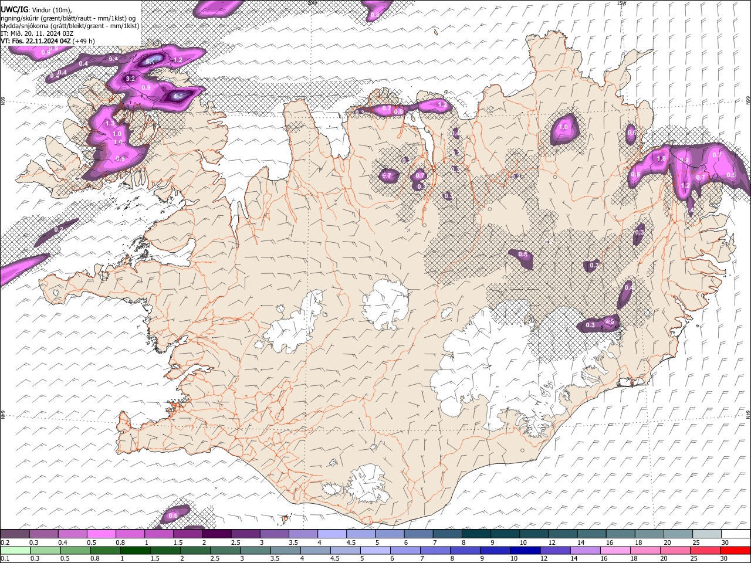Select the snow legend swatch between 3 and 3.5
This screenshot has width=751, height=563.
[x=275, y=534]
